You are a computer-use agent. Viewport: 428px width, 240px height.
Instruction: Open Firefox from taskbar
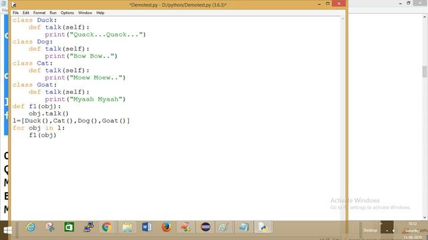167,227
